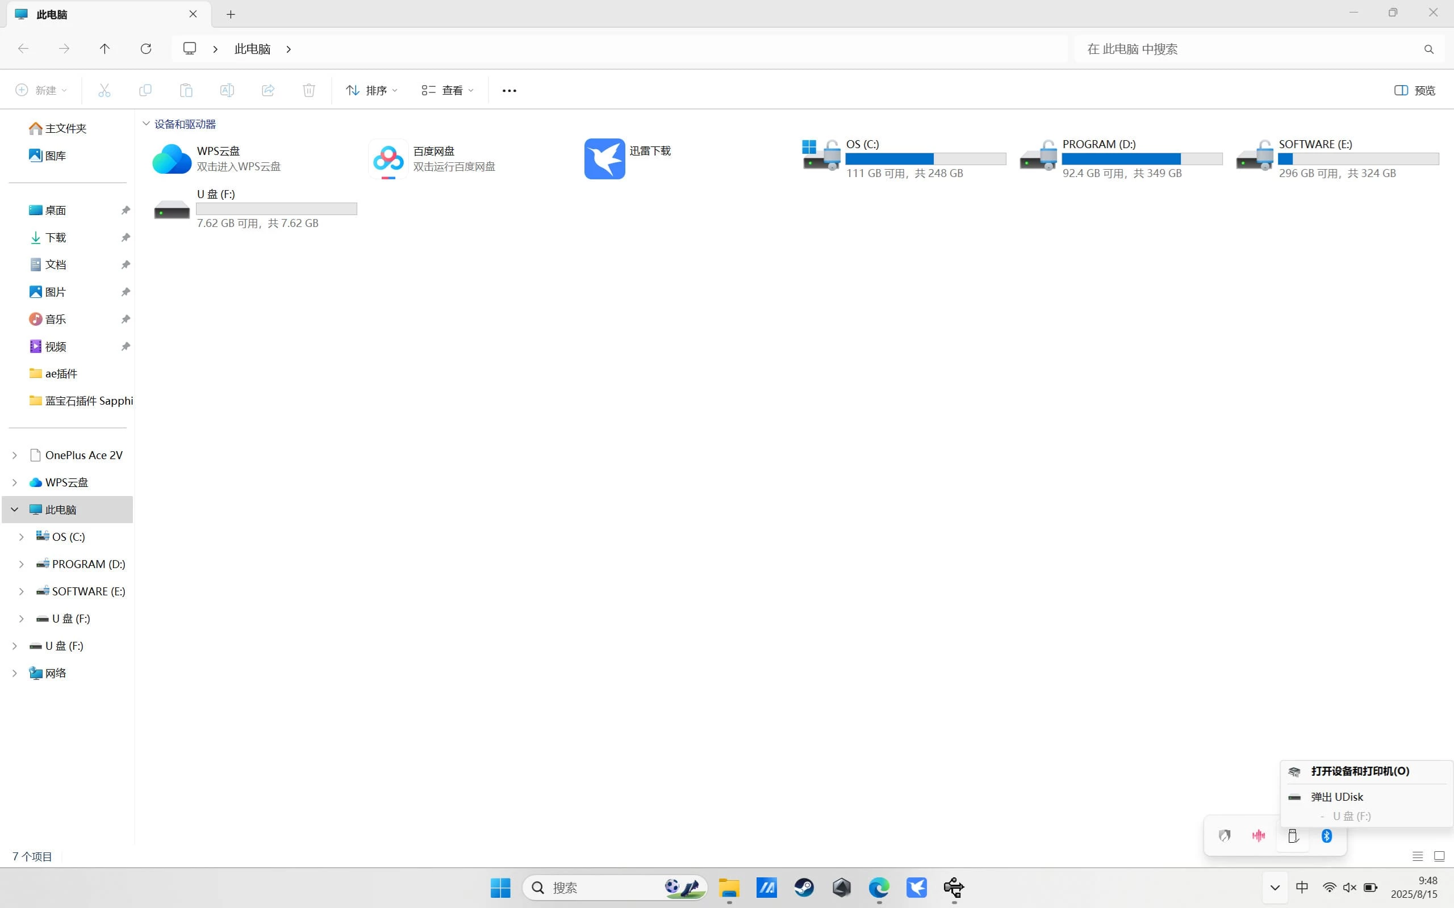Viewport: 1454px width, 908px height.
Task: Open the 排序 sort dropdown
Action: click(x=372, y=90)
